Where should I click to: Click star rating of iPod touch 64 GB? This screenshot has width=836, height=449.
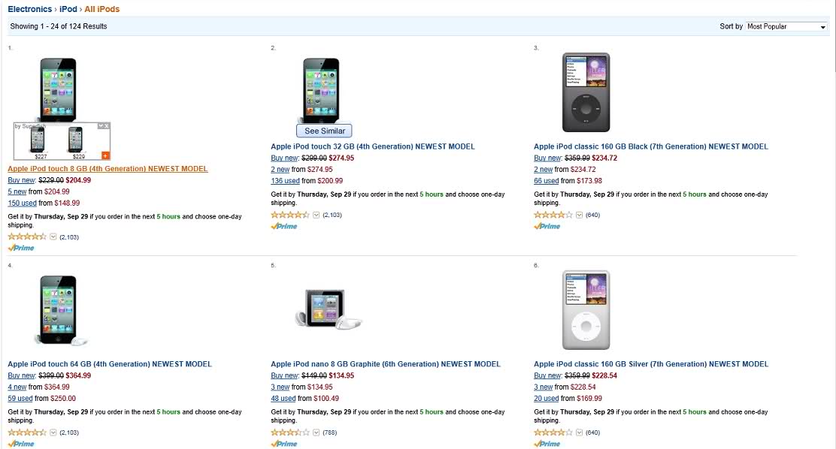[26, 432]
